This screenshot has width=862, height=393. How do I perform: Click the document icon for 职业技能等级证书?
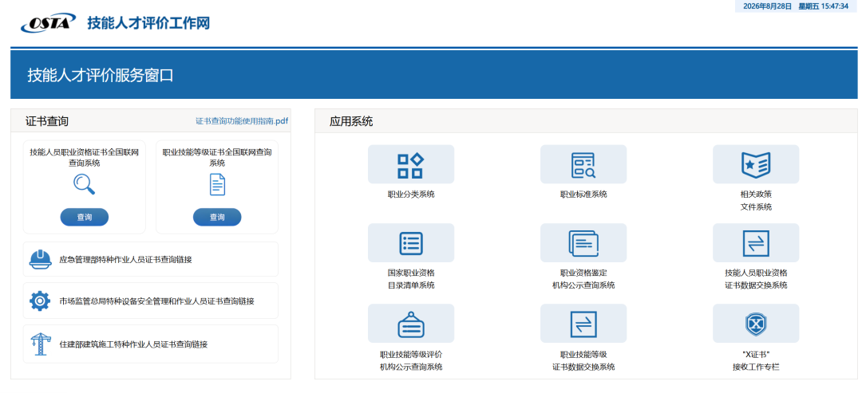(217, 184)
